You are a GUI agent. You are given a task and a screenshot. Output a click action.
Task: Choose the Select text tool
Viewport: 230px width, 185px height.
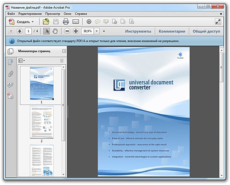click(46, 31)
